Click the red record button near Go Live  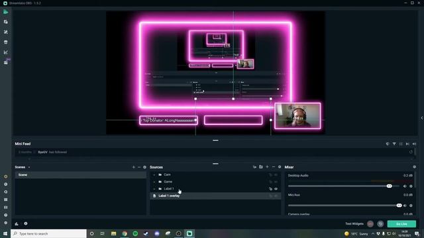tap(370, 223)
